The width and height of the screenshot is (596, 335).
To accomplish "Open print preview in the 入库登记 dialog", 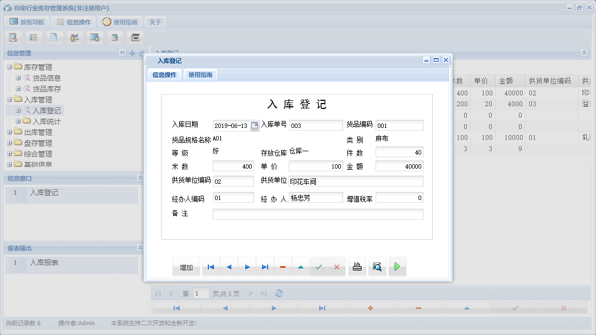I will (x=377, y=266).
